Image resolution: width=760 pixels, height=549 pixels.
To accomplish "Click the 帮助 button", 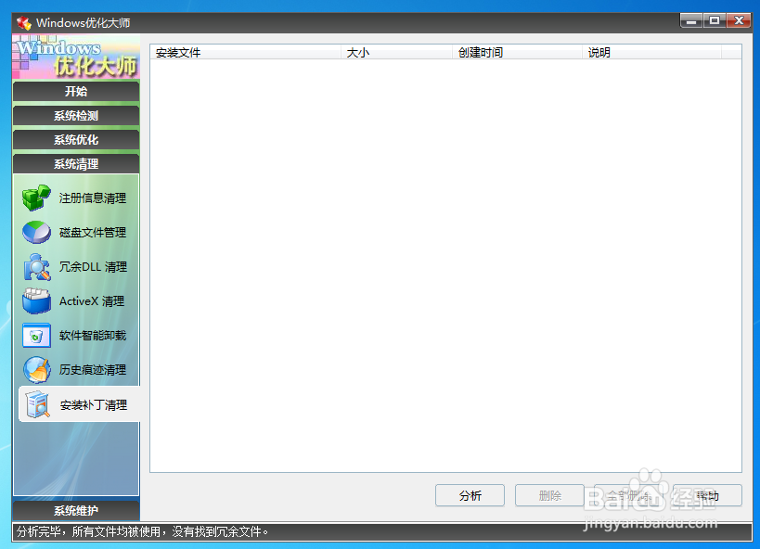I will (707, 496).
